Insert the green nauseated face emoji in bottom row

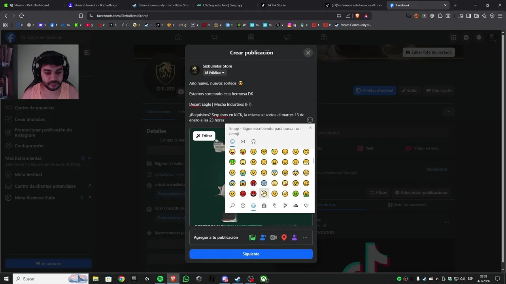[x=296, y=194]
